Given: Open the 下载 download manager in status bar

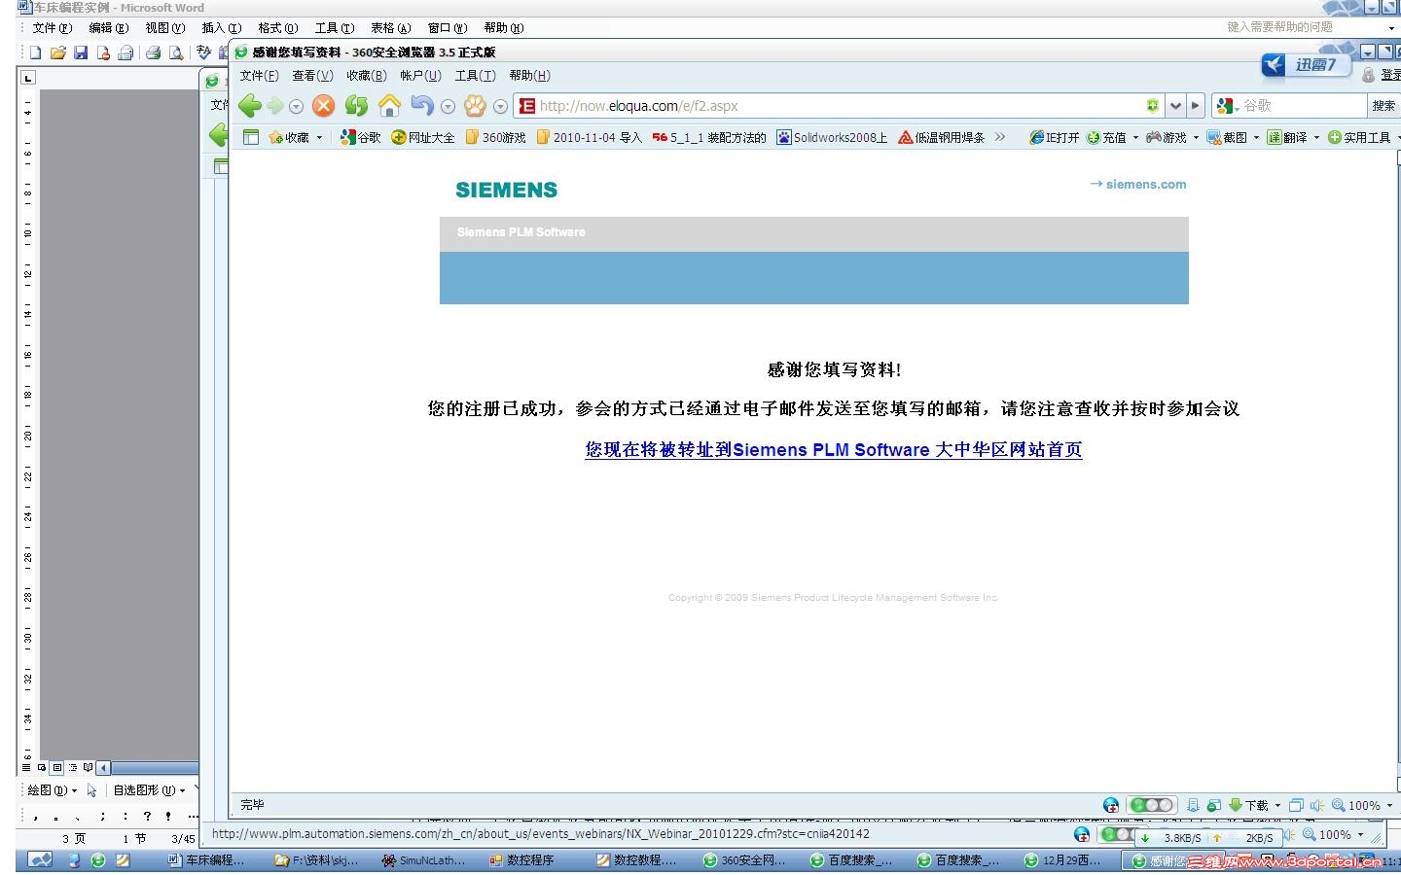Looking at the screenshot, I should (x=1255, y=805).
